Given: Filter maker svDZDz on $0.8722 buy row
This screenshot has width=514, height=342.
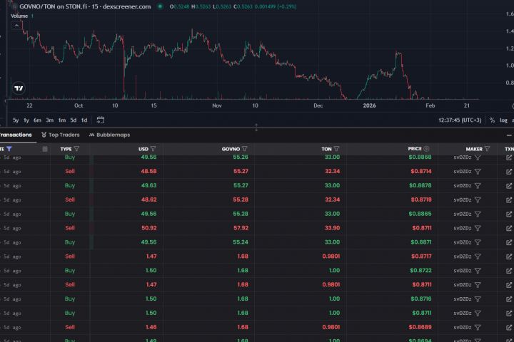Looking at the screenshot, I should pos(478,271).
